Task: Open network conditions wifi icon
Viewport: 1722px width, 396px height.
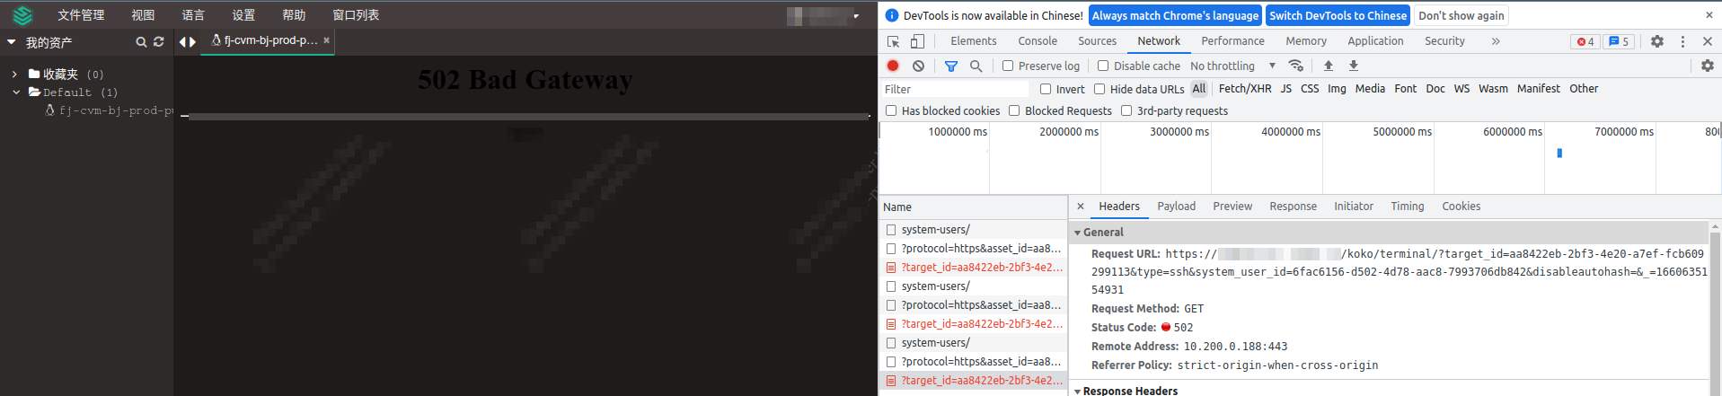Action: [1295, 66]
